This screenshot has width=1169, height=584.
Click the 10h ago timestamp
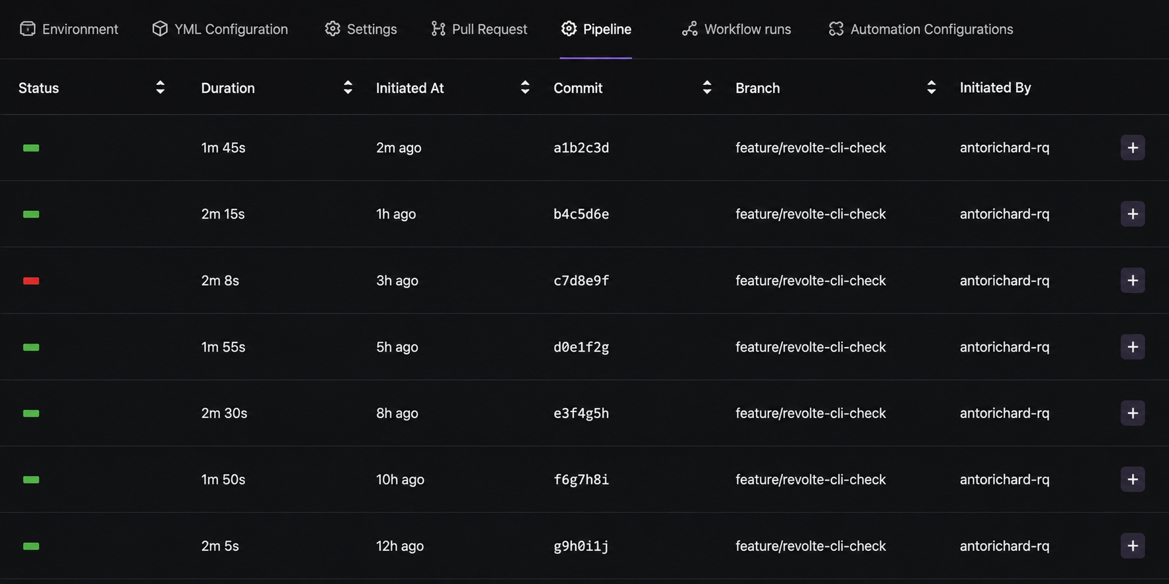[x=400, y=479]
